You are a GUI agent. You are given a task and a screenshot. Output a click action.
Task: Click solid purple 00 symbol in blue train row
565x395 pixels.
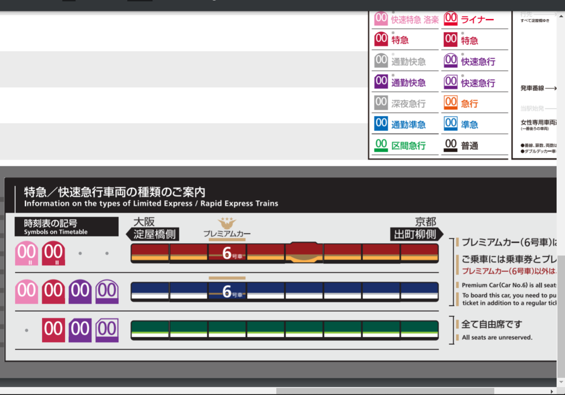pyautogui.click(x=80, y=292)
